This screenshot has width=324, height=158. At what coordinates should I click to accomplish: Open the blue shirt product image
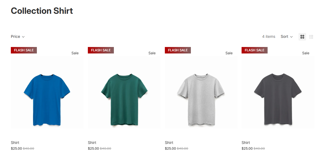pos(47,92)
